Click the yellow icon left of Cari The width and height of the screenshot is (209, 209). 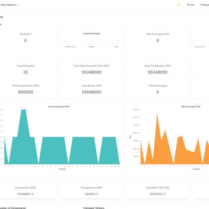click(179, 5)
